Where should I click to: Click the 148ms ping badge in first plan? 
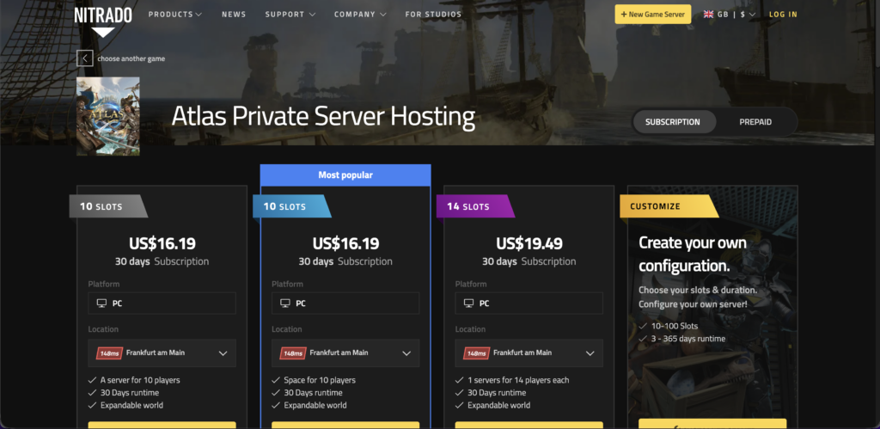pos(108,353)
